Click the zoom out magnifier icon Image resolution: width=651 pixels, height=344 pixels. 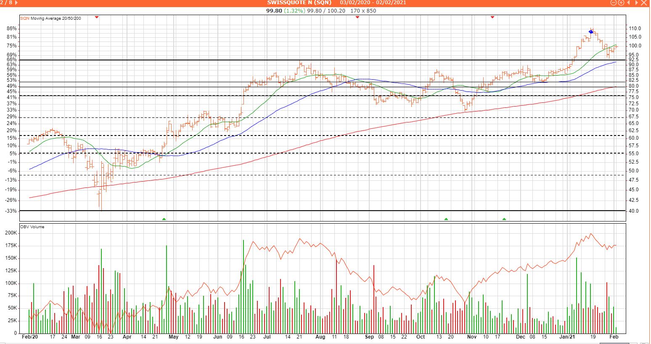click(x=614, y=3)
